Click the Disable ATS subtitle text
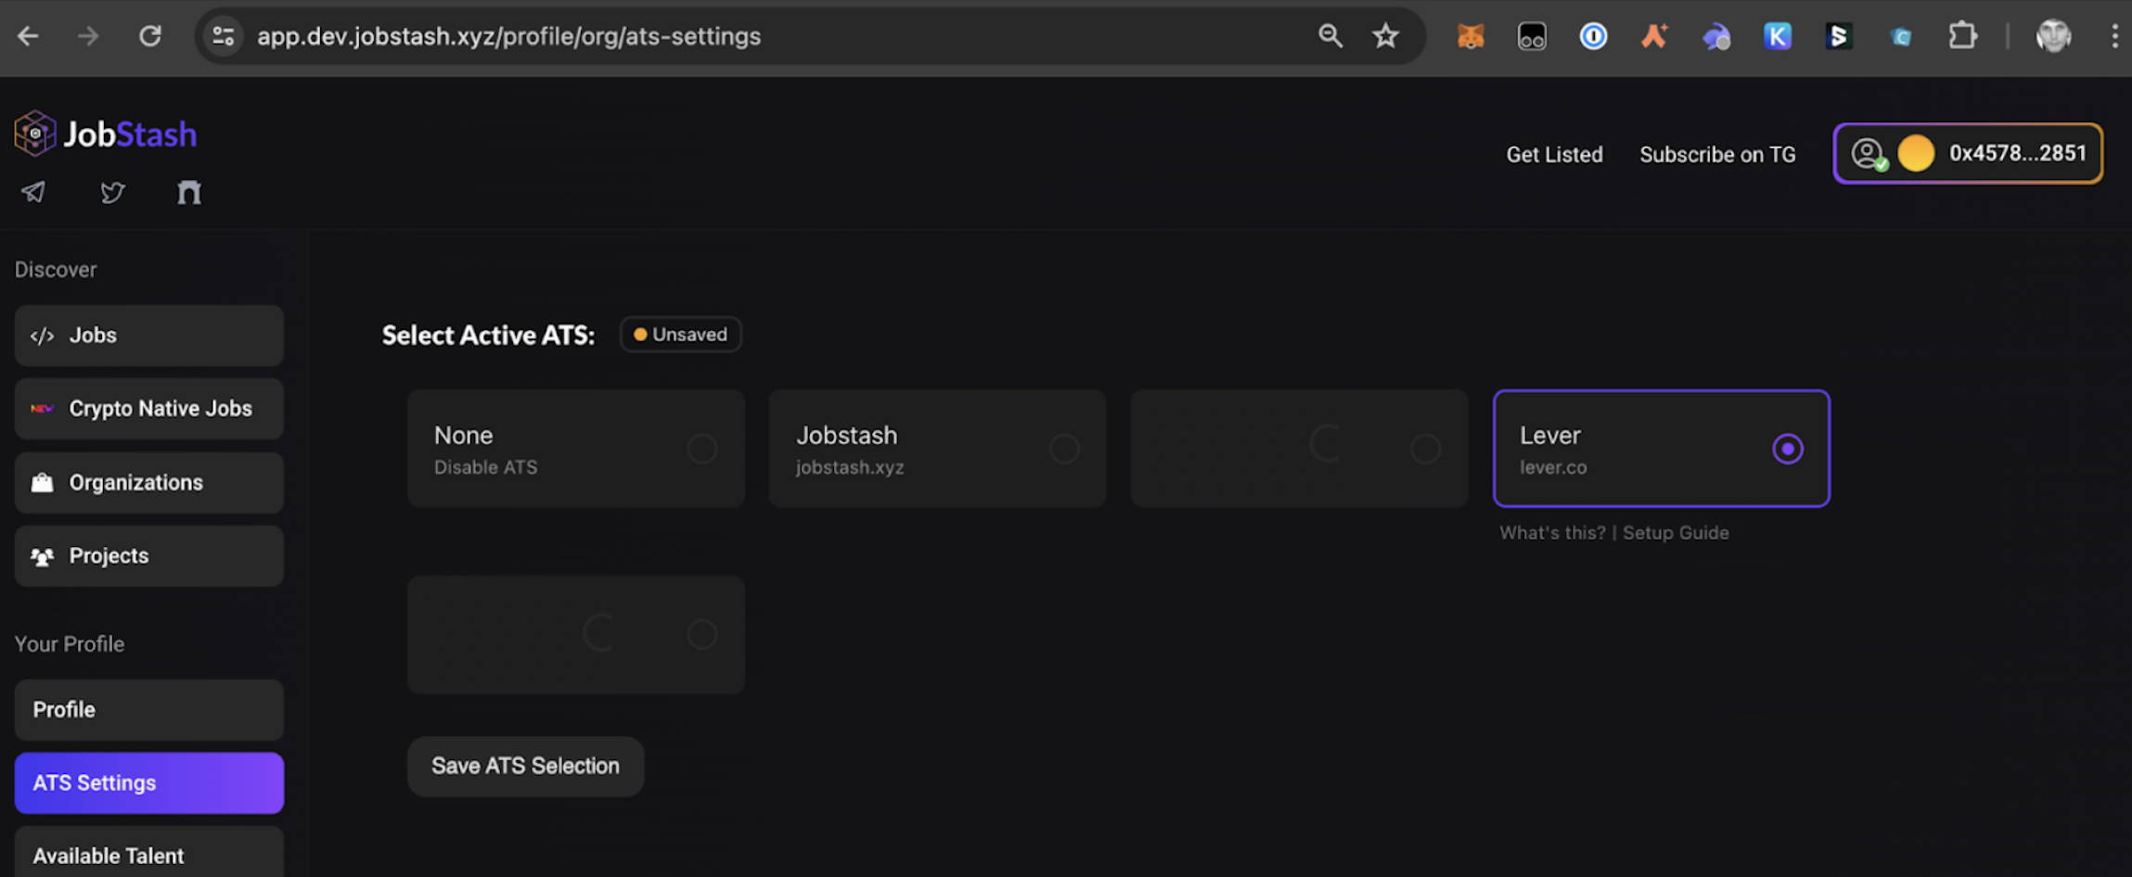2132x877 pixels. point(485,467)
